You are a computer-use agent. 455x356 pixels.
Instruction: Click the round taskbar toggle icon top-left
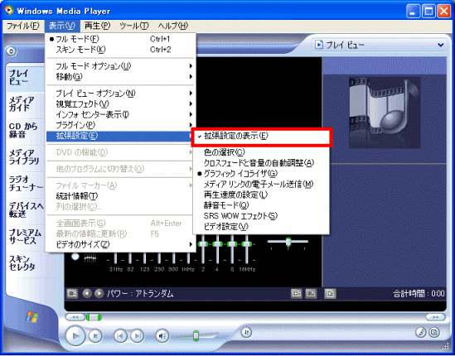(x=11, y=51)
